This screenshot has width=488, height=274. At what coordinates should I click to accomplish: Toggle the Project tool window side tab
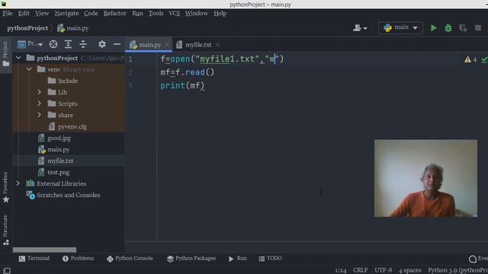pyautogui.click(x=5, y=54)
